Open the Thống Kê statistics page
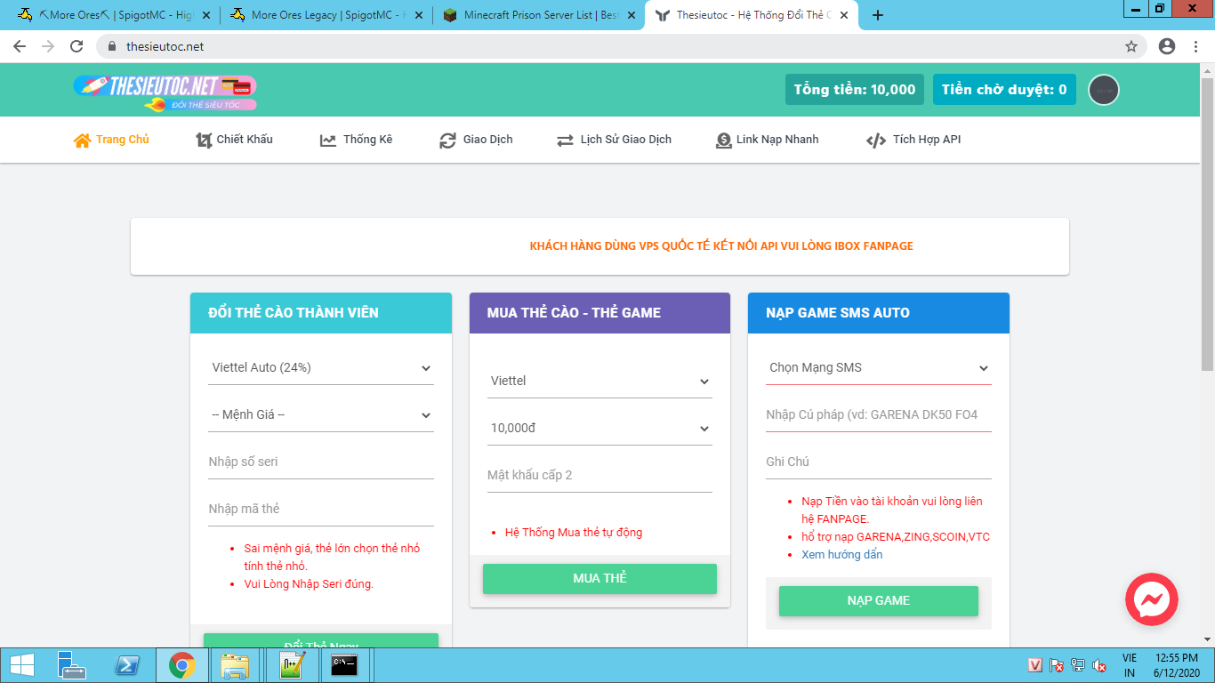1215x683 pixels. pos(356,140)
